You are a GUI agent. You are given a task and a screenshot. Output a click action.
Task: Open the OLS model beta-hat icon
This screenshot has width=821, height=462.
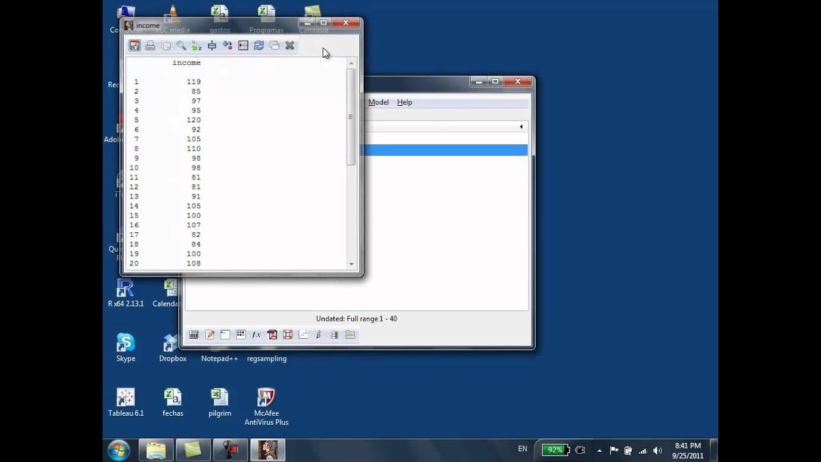pyautogui.click(x=319, y=334)
